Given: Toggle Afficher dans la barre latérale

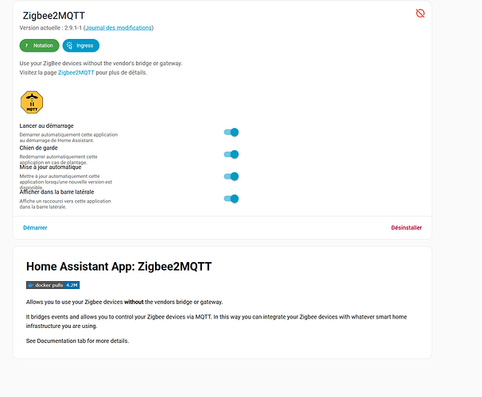Looking at the screenshot, I should (231, 198).
